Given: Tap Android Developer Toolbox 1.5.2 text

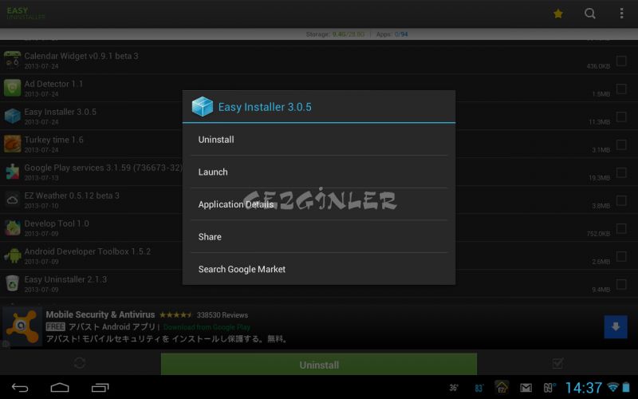Looking at the screenshot, I should pyautogui.click(x=88, y=251).
